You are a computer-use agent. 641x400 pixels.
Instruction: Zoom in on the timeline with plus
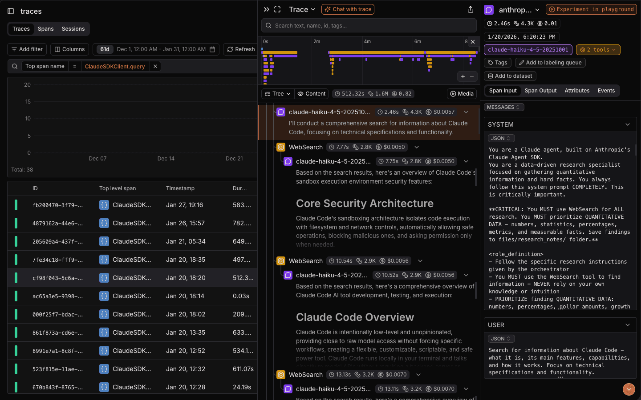point(463,76)
